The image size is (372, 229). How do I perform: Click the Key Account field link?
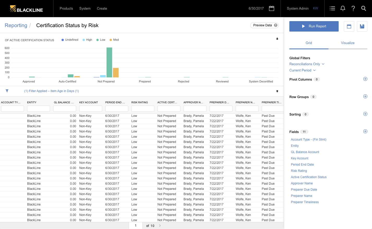click(300, 158)
